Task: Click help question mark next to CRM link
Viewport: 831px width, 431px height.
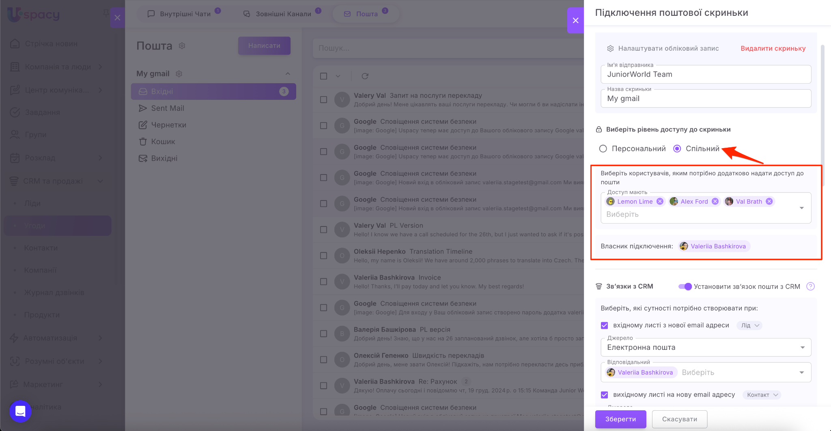Action: click(810, 287)
